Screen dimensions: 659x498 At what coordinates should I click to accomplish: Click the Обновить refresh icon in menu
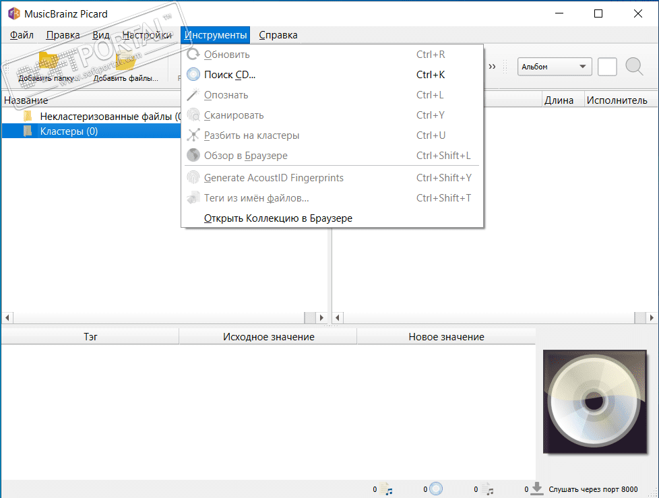[193, 55]
